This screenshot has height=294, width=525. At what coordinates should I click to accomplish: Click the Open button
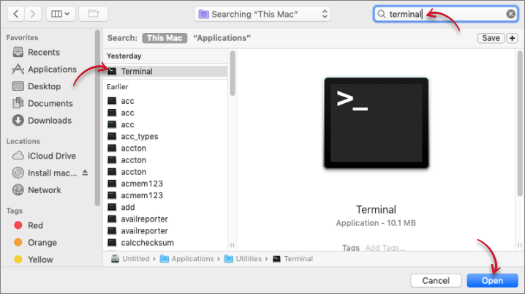[x=493, y=281]
